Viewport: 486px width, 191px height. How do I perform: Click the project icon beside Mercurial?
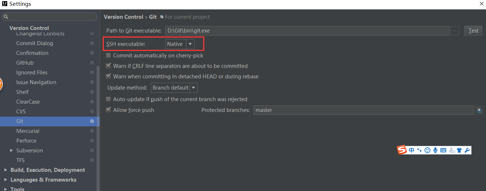tap(92, 131)
